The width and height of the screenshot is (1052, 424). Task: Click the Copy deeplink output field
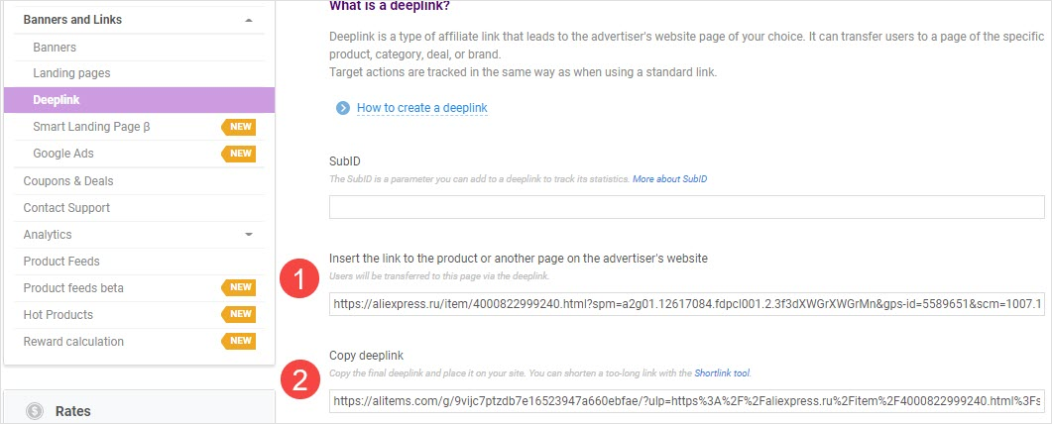click(x=686, y=401)
